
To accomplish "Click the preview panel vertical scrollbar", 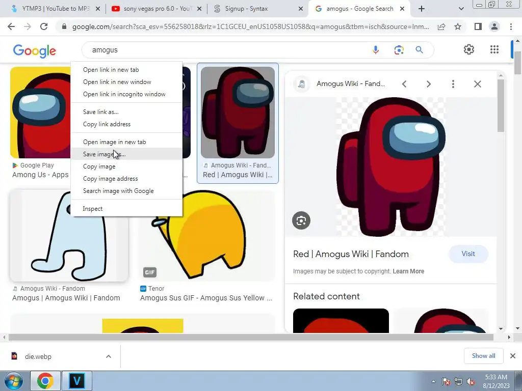I will pyautogui.click(x=501, y=106).
